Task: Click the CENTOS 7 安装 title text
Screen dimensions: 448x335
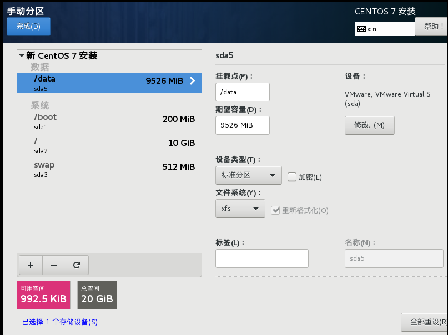Action: tap(385, 12)
